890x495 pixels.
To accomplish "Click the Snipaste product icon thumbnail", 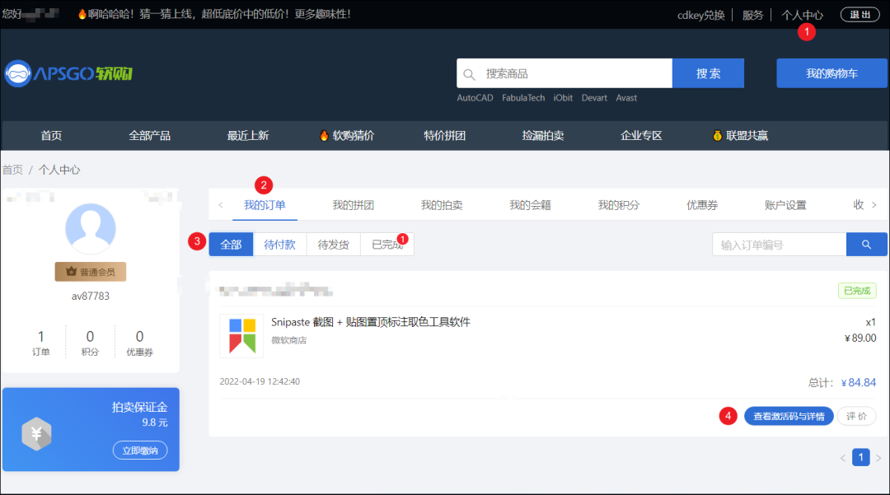I will coord(241,334).
